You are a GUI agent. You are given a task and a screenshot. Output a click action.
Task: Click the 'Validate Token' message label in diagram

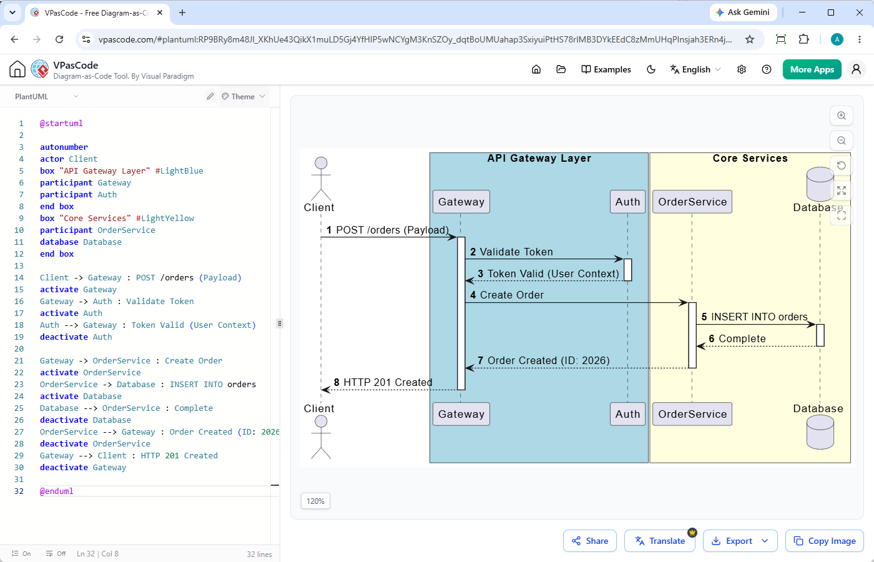click(516, 252)
